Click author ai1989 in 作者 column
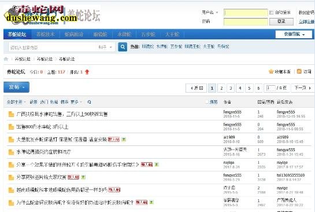Image resolution: width=315 pixels, height=212 pixels. [229, 137]
